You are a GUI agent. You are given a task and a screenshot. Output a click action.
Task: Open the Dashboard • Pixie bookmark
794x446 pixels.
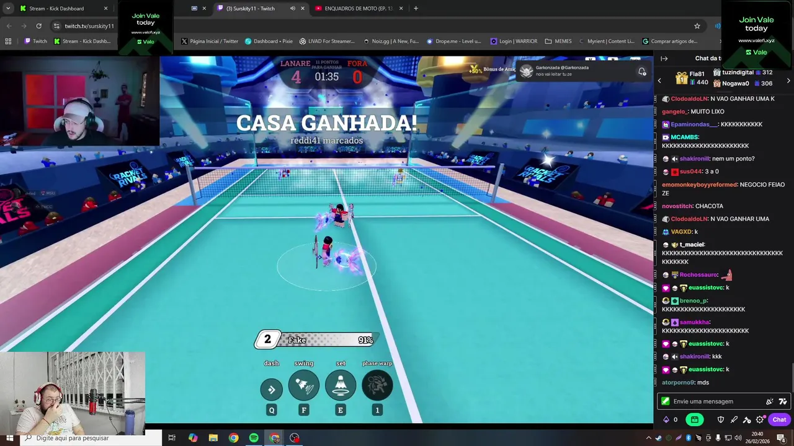[x=269, y=42]
